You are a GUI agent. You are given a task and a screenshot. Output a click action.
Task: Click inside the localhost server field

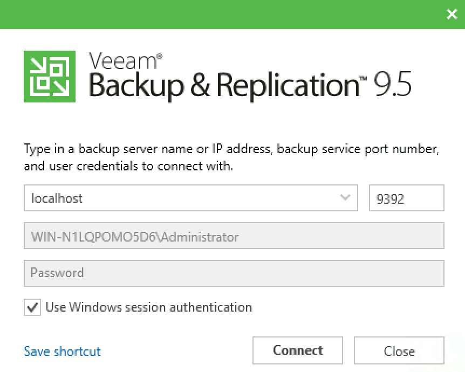162,198
